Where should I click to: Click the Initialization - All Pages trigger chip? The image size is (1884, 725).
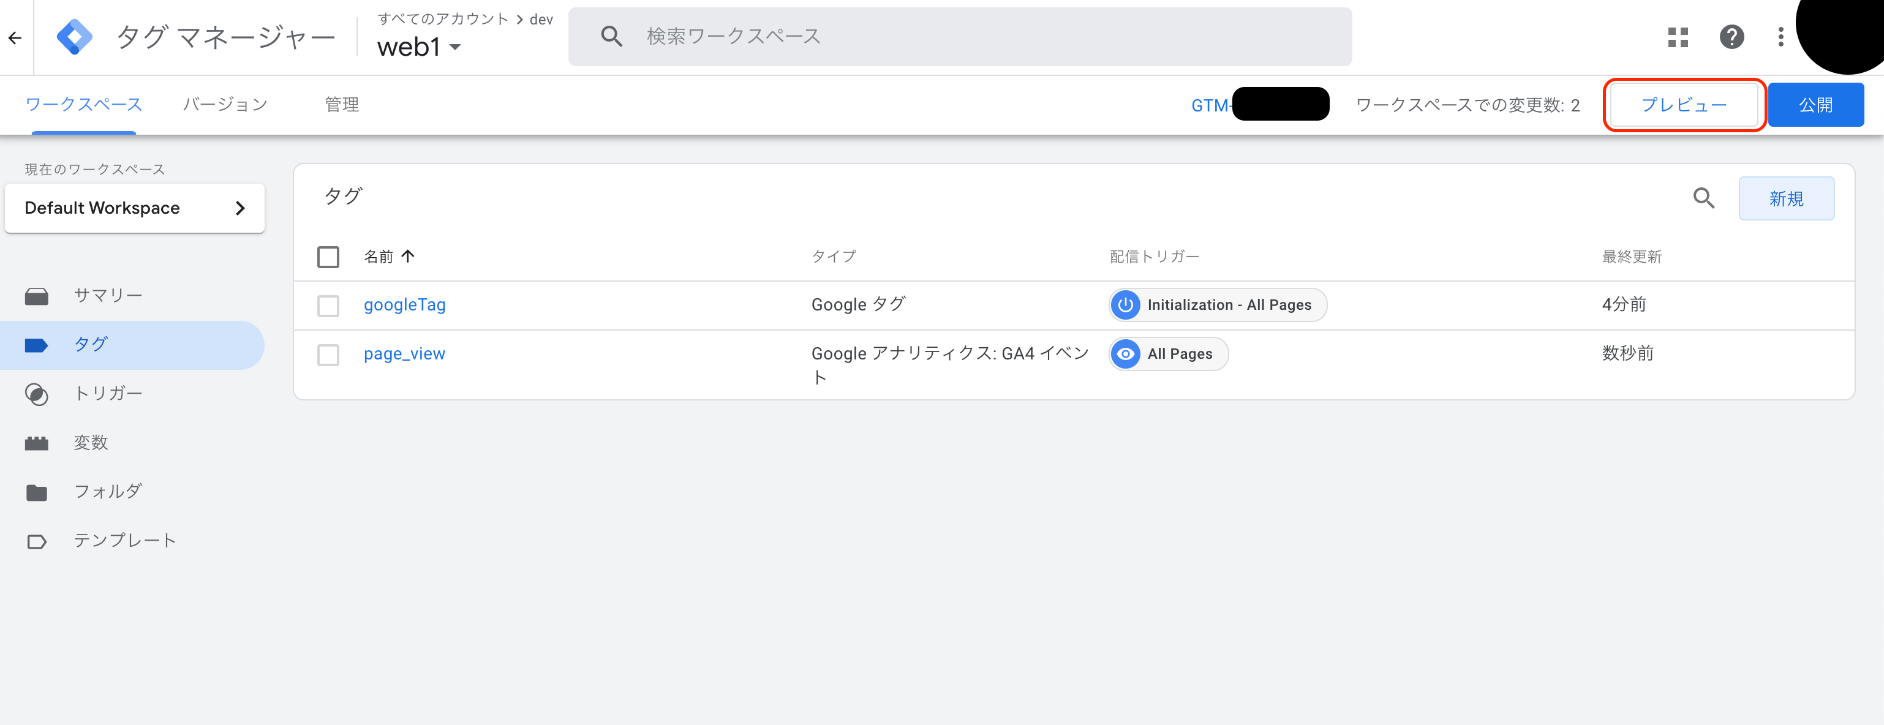(x=1218, y=305)
